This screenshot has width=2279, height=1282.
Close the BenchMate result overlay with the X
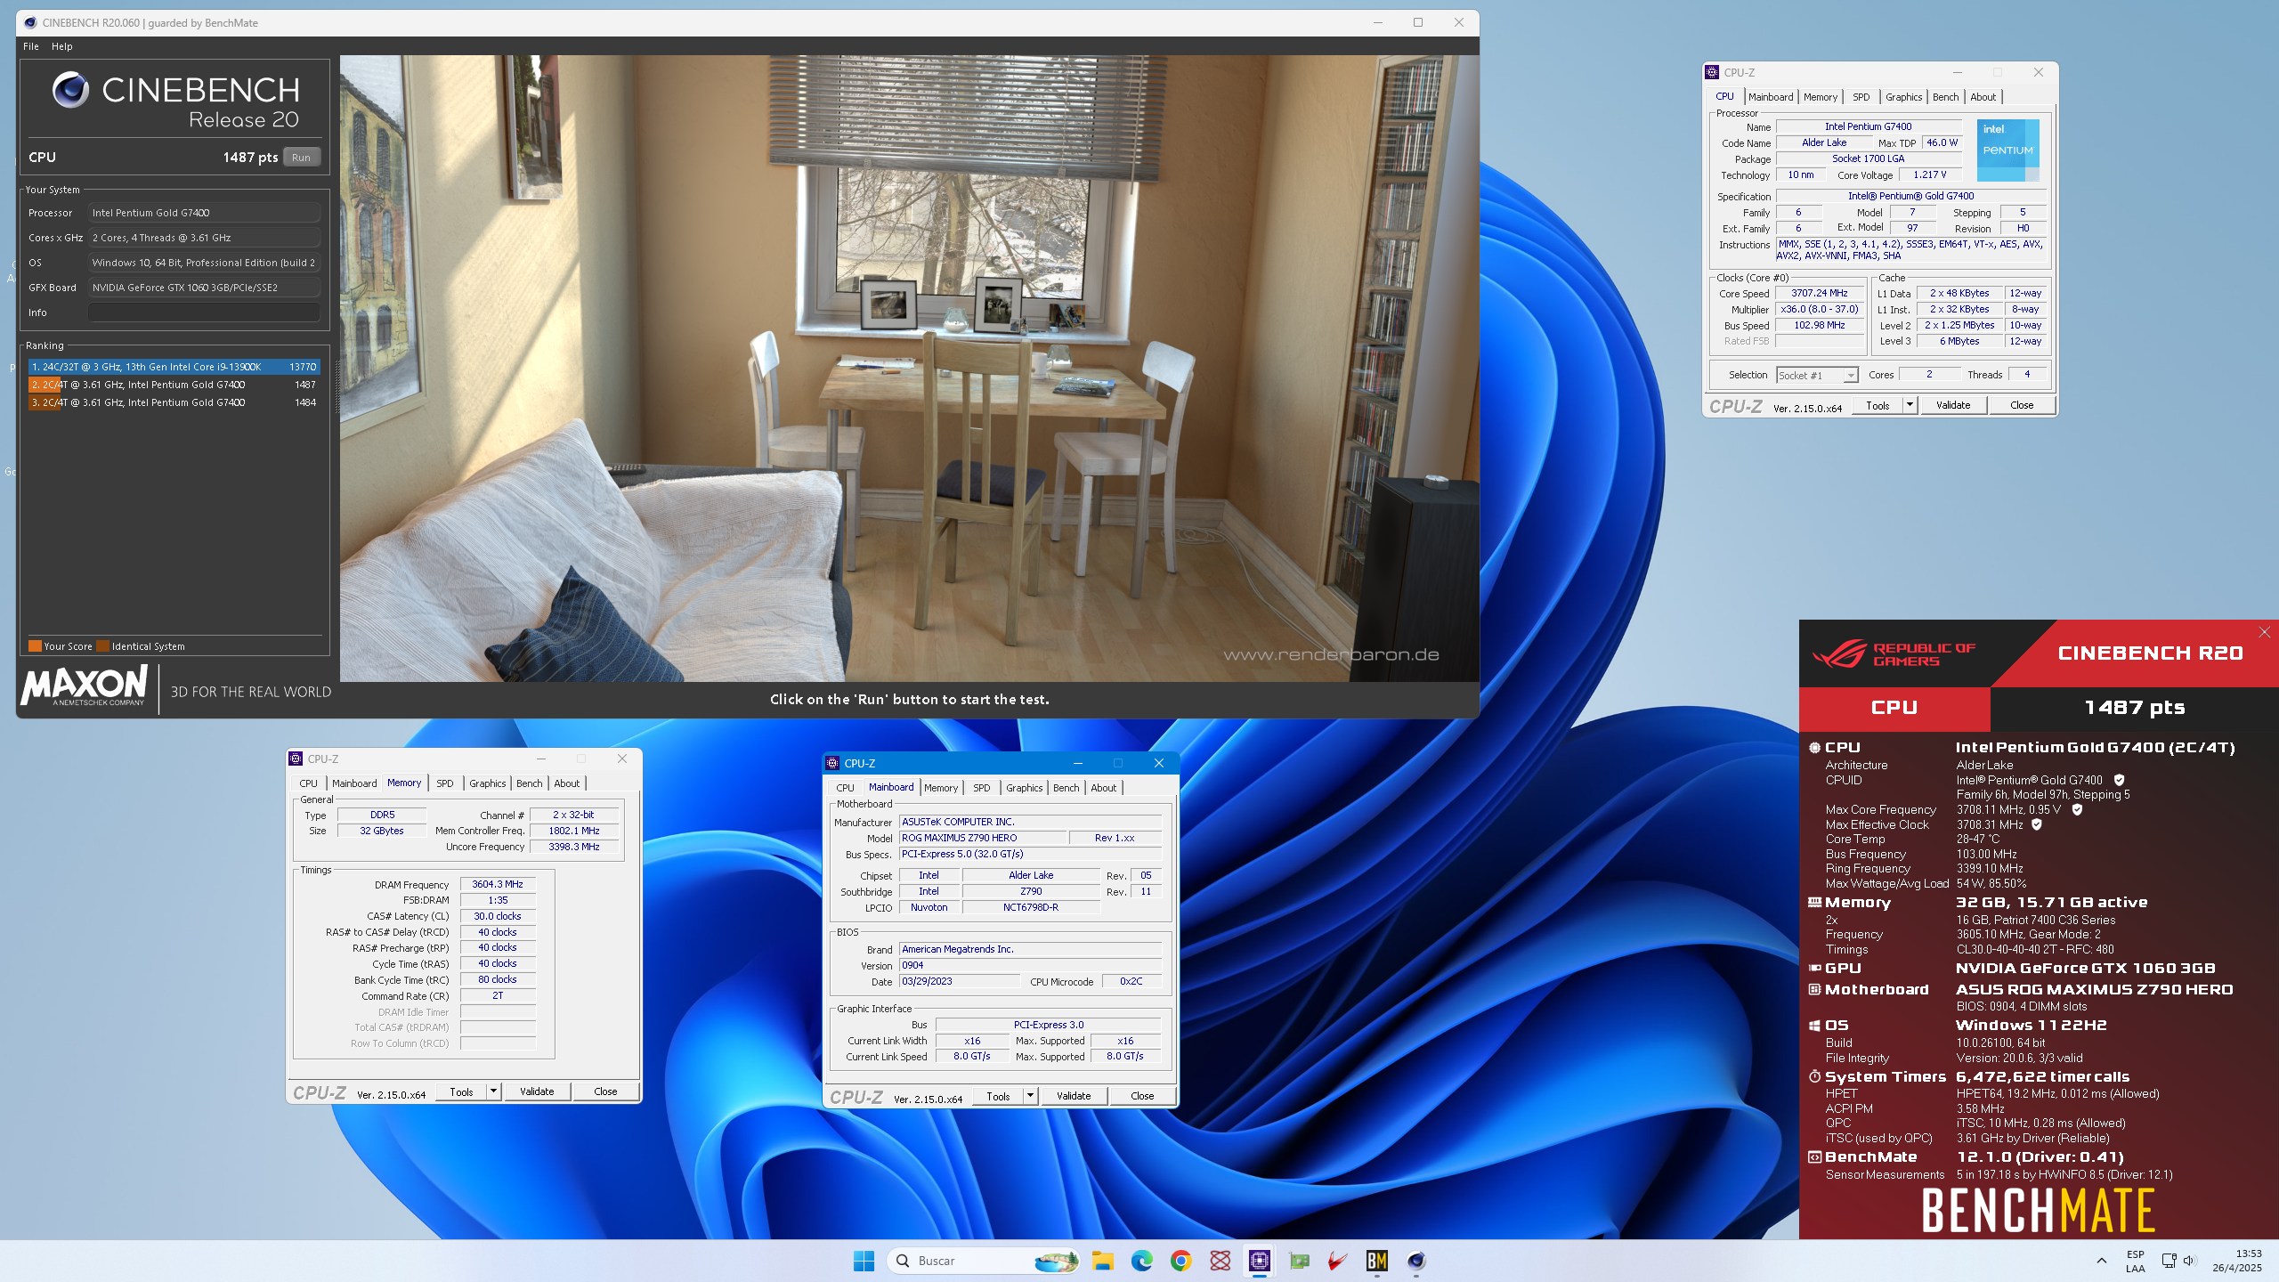(x=2264, y=632)
